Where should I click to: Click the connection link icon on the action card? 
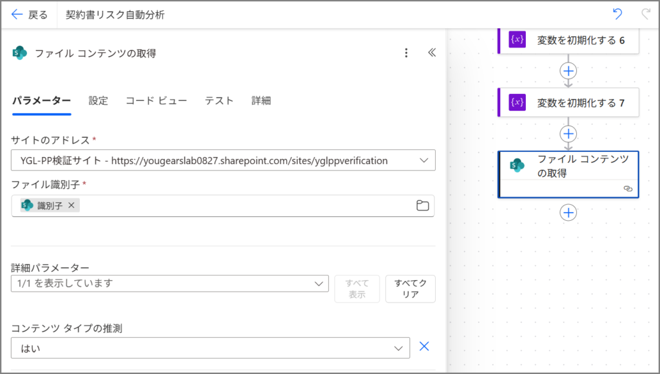627,189
